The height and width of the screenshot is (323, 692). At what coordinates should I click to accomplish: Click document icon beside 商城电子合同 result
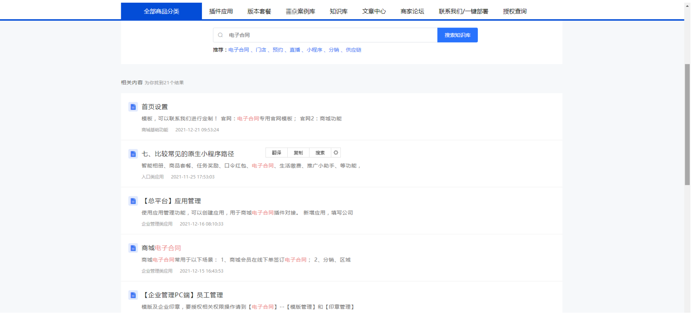(x=133, y=248)
